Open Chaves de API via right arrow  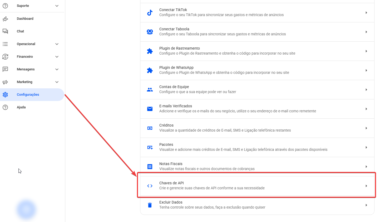pyautogui.click(x=366, y=186)
